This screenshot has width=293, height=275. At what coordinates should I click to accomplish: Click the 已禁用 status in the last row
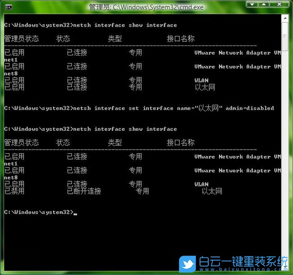pyautogui.click(x=14, y=191)
